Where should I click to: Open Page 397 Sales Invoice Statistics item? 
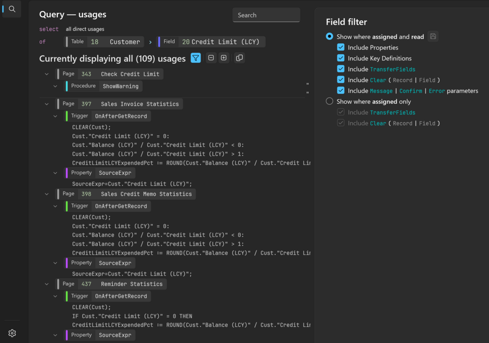119,104
